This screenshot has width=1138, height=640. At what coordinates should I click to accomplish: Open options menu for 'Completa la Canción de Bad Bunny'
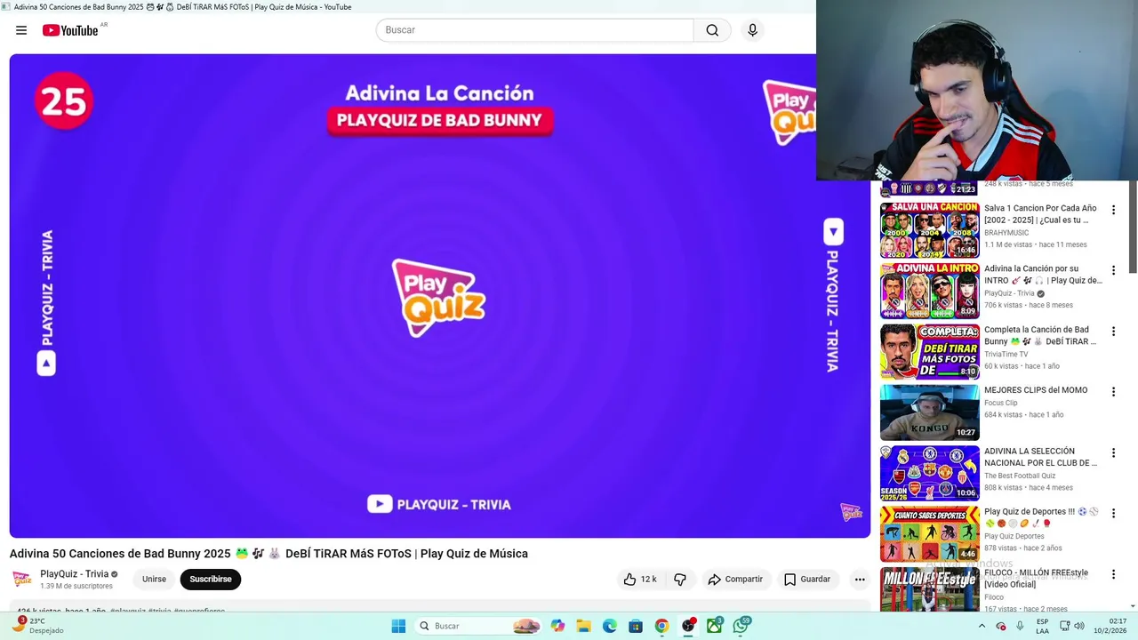1113,331
